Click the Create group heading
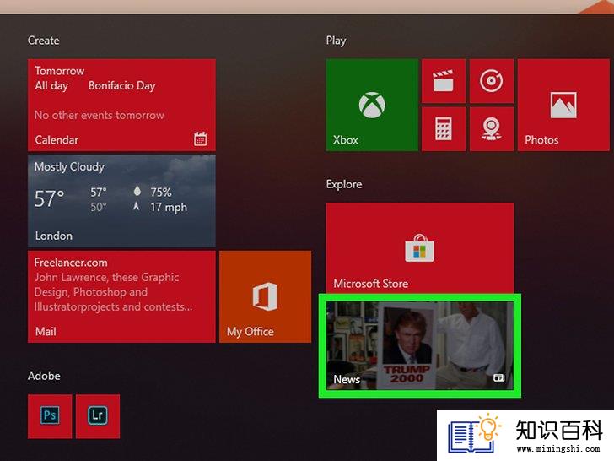Image resolution: width=614 pixels, height=461 pixels. pos(44,41)
